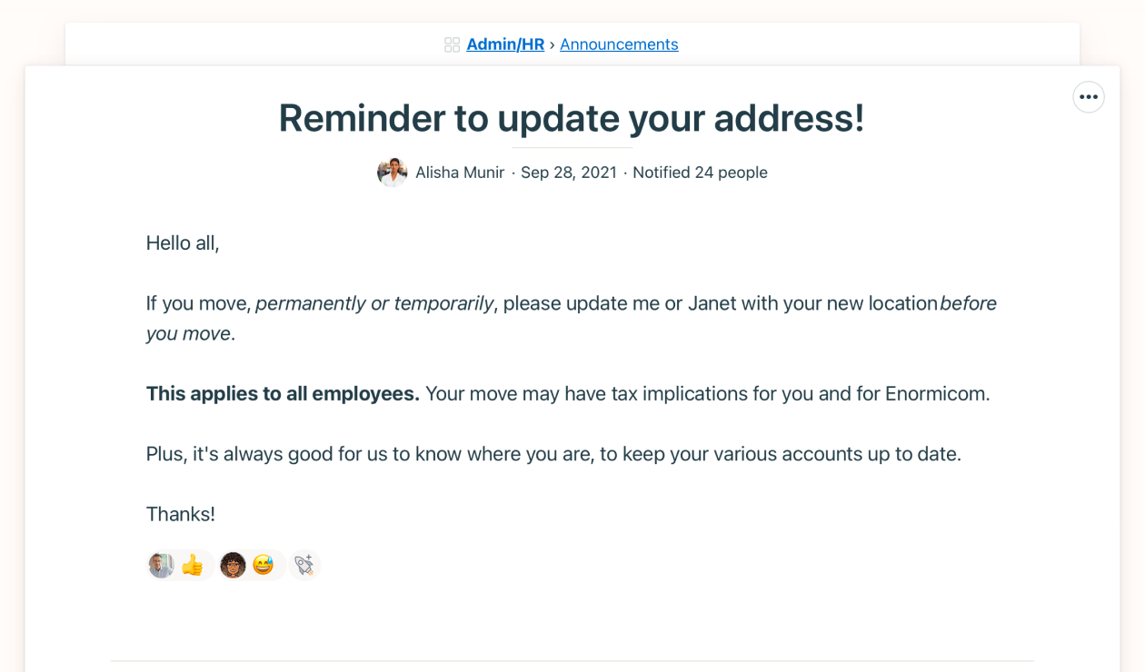This screenshot has width=1145, height=672.
Task: Show who was notified (24 people)
Action: [700, 173]
